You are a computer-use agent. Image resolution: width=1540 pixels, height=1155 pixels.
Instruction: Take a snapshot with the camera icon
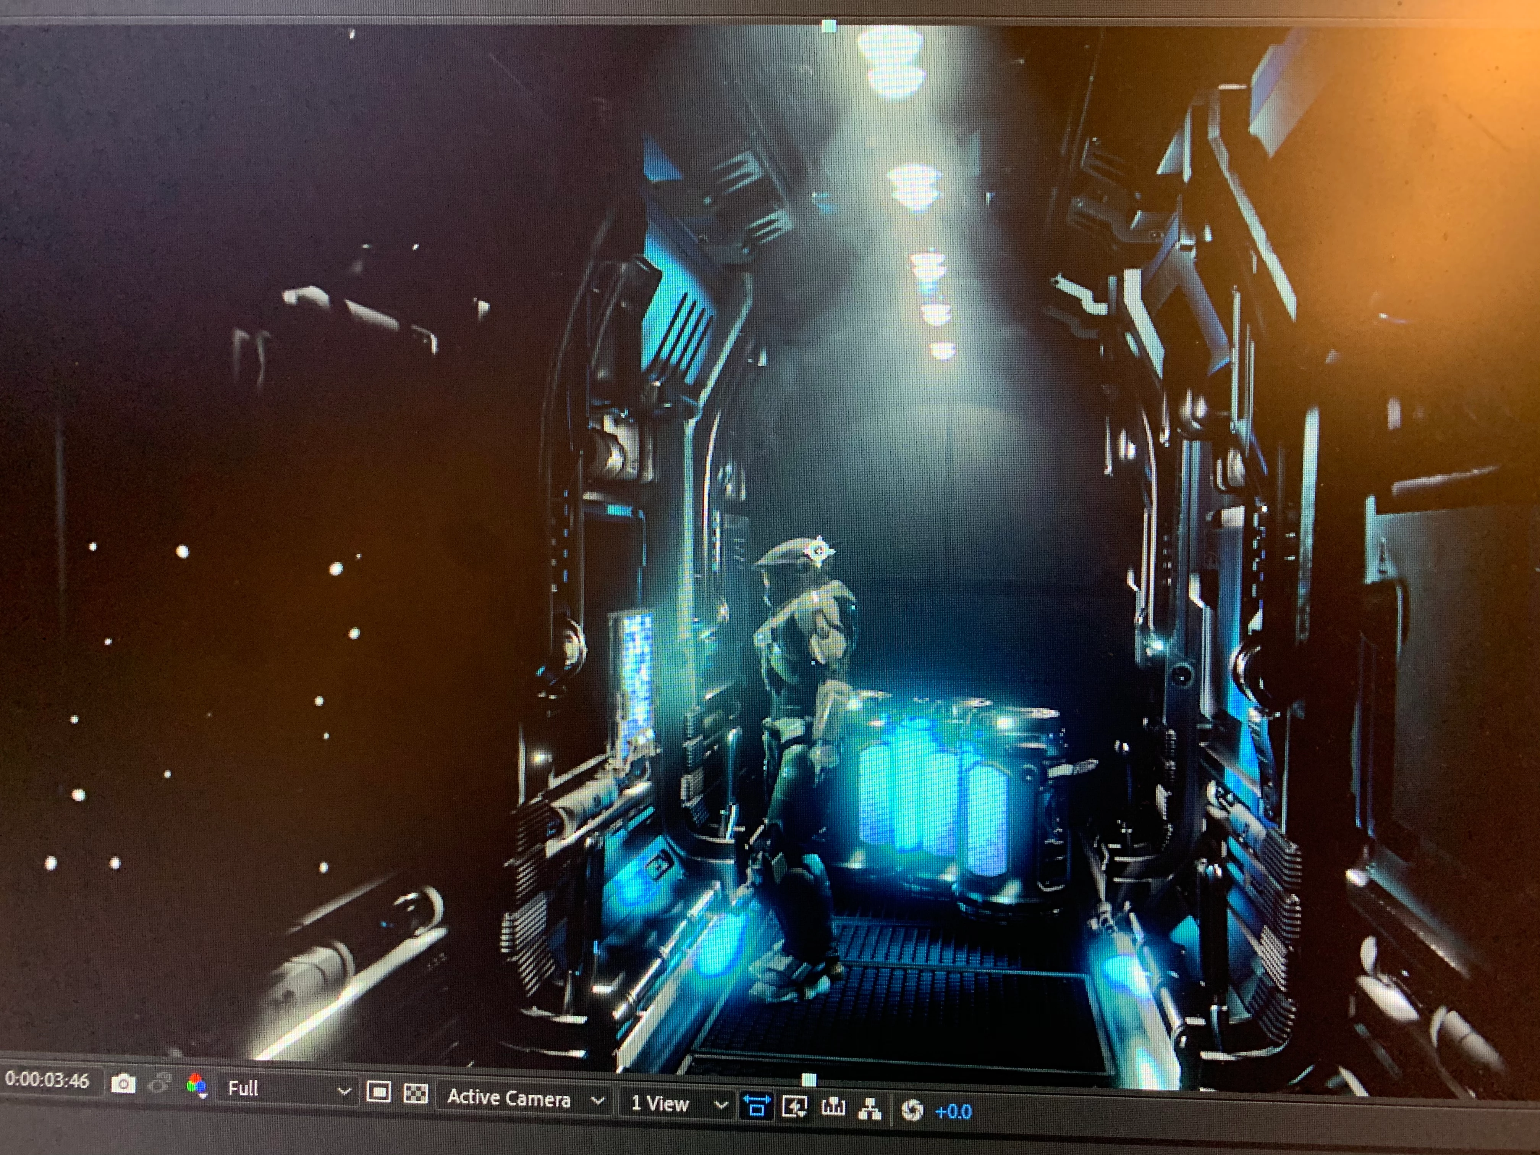tap(123, 1083)
